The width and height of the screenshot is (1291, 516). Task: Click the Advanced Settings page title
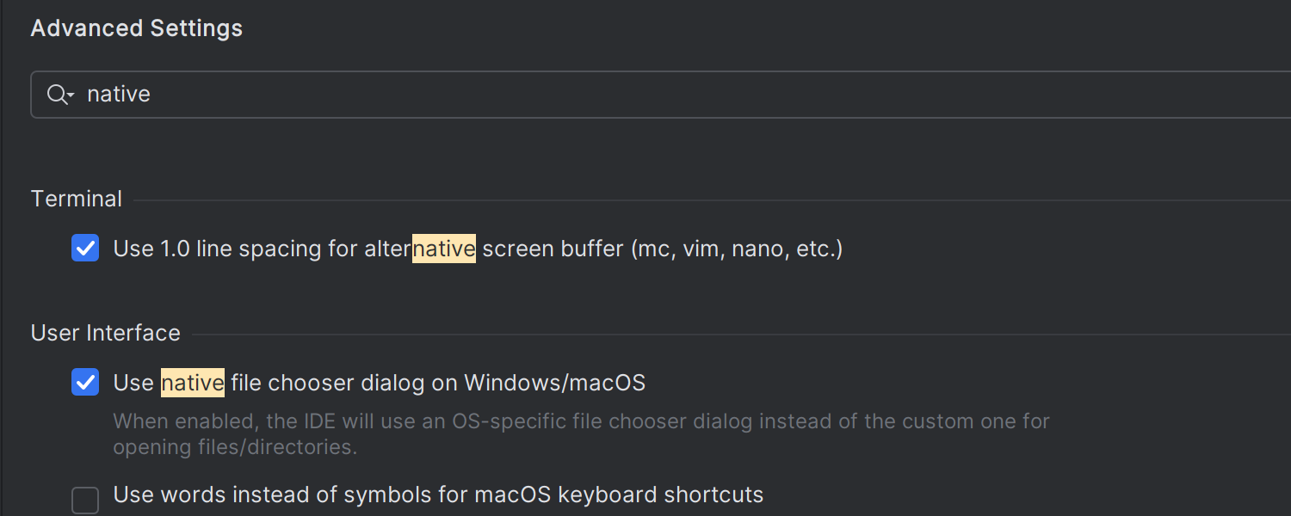pos(137,28)
